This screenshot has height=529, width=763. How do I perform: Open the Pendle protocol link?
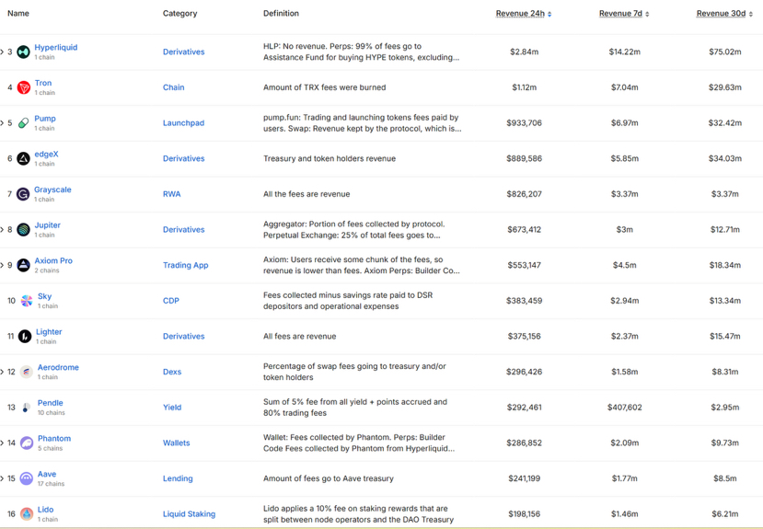pyautogui.click(x=50, y=403)
